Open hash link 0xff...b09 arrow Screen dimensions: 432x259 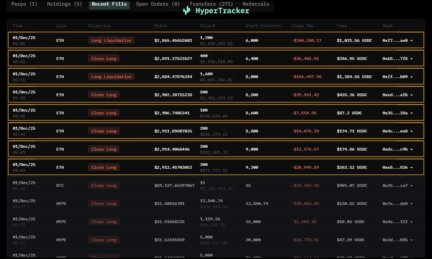coord(411,77)
